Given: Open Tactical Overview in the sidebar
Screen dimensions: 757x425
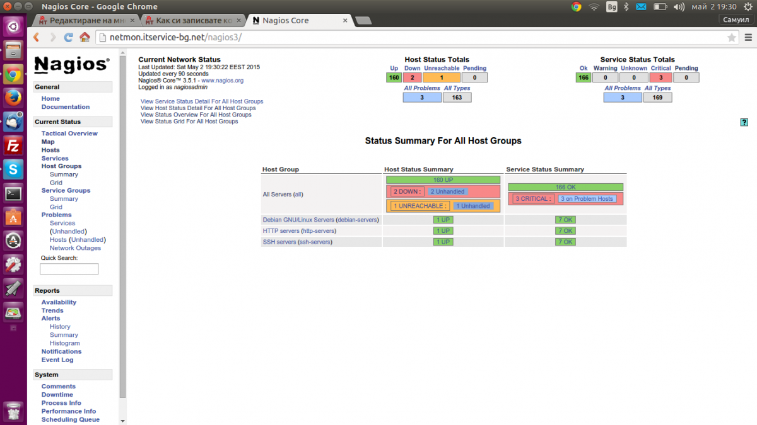Looking at the screenshot, I should point(69,133).
